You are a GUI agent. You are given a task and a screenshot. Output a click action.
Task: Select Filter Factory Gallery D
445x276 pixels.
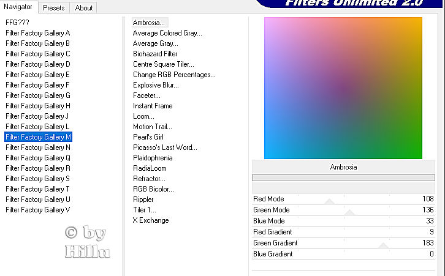38,64
